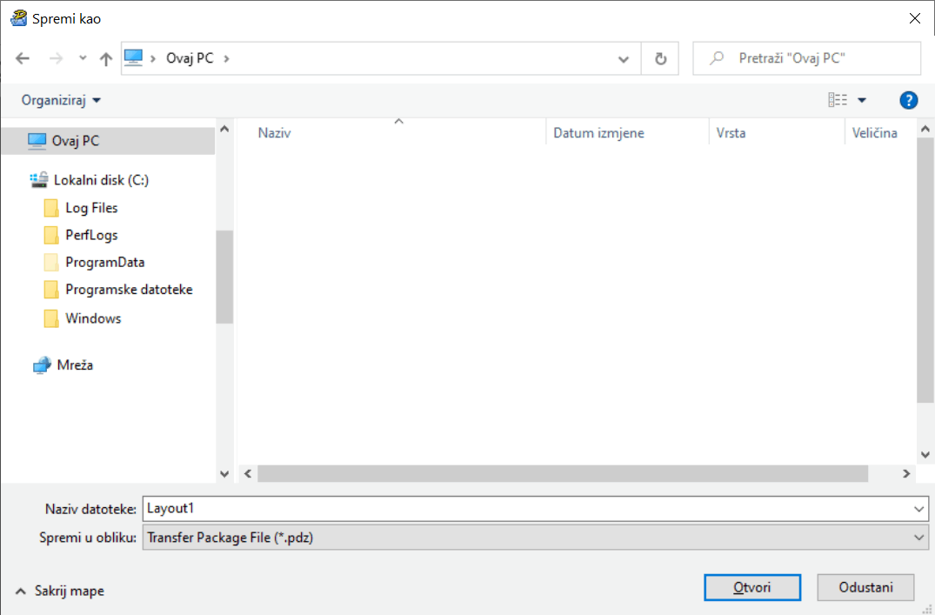Click the horizontal scrollbar thumb
Screen dimensions: 935x615
pyautogui.click(x=563, y=473)
